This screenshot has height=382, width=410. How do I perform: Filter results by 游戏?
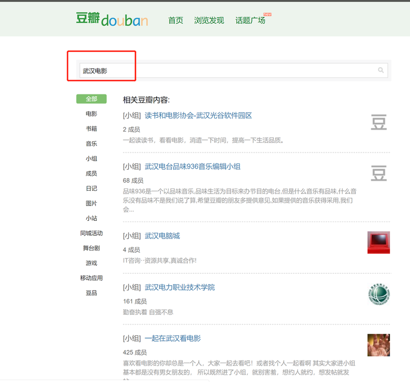[91, 263]
